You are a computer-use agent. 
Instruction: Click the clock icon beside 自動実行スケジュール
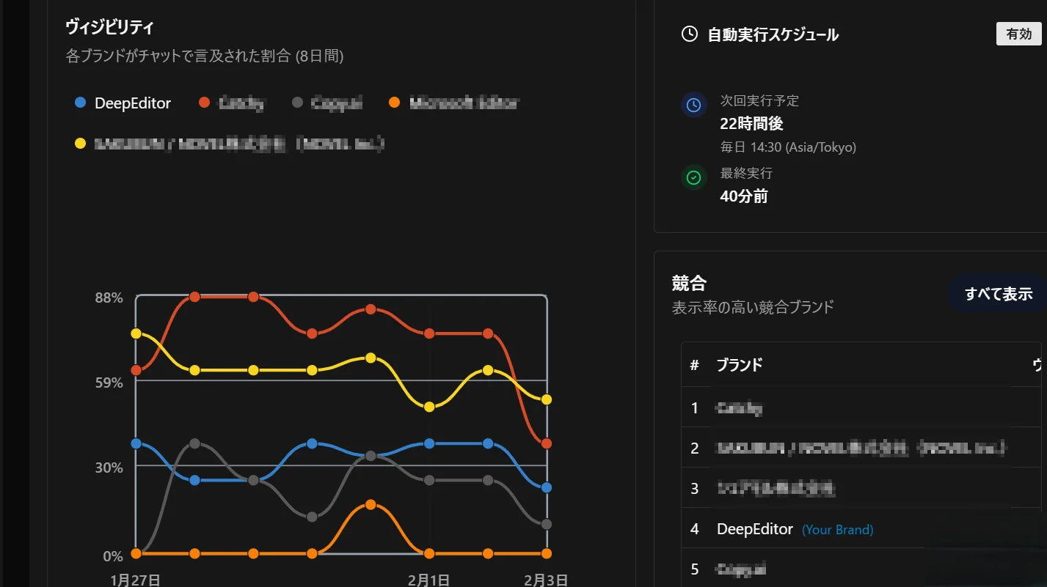pyautogui.click(x=688, y=33)
